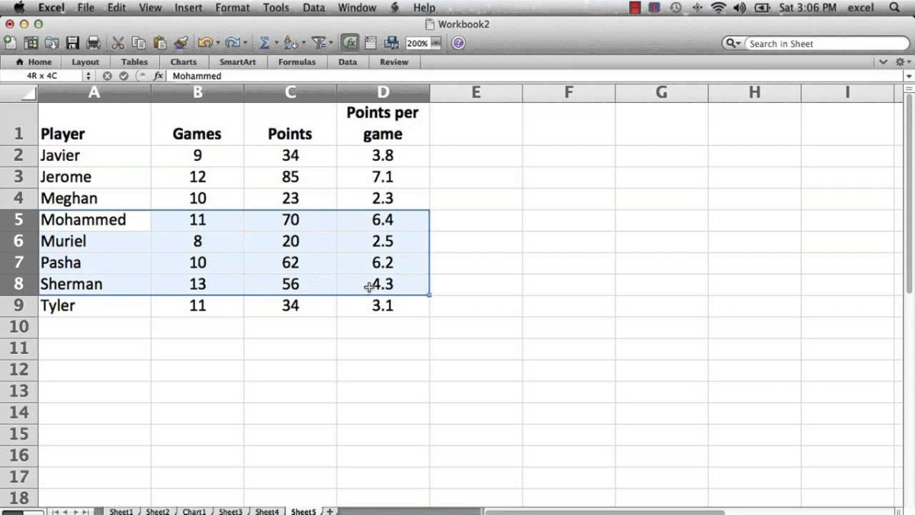Open the Time Machine menu bar icon
The width and height of the screenshot is (915, 515).
[x=676, y=8]
